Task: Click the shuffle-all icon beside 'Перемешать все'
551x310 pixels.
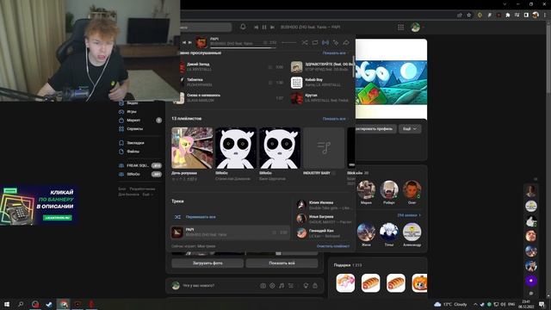Action: [x=177, y=217]
